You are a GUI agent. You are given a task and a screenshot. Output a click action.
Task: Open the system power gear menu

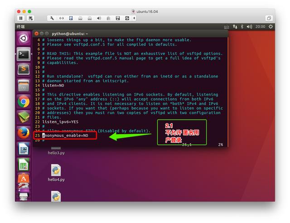pos(271,27)
